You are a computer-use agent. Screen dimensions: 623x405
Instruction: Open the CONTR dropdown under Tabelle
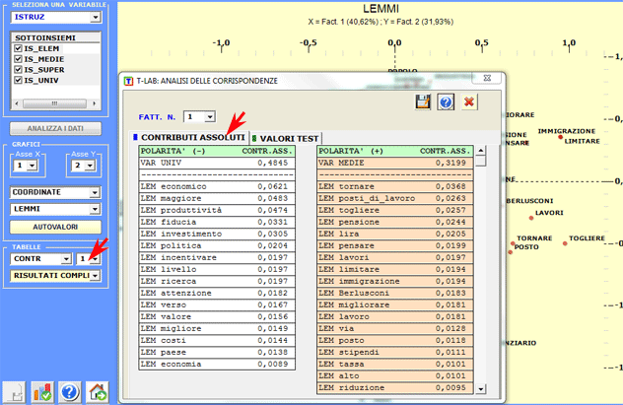(x=66, y=259)
